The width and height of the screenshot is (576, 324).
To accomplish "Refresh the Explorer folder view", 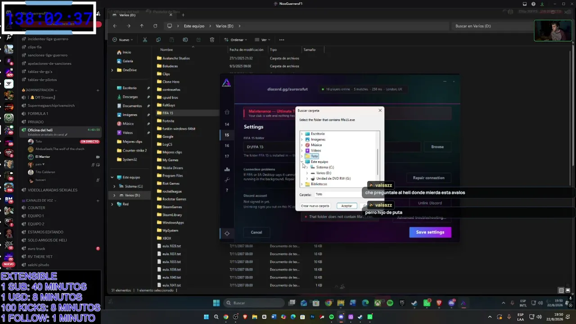I will pos(155,26).
